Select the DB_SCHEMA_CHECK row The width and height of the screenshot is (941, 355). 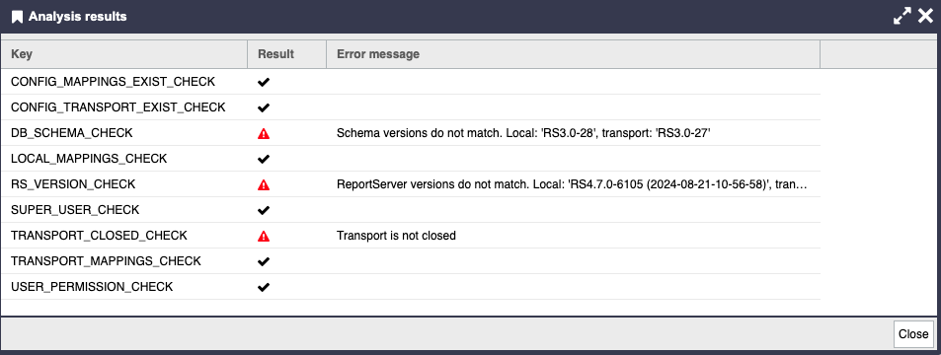click(x=411, y=133)
